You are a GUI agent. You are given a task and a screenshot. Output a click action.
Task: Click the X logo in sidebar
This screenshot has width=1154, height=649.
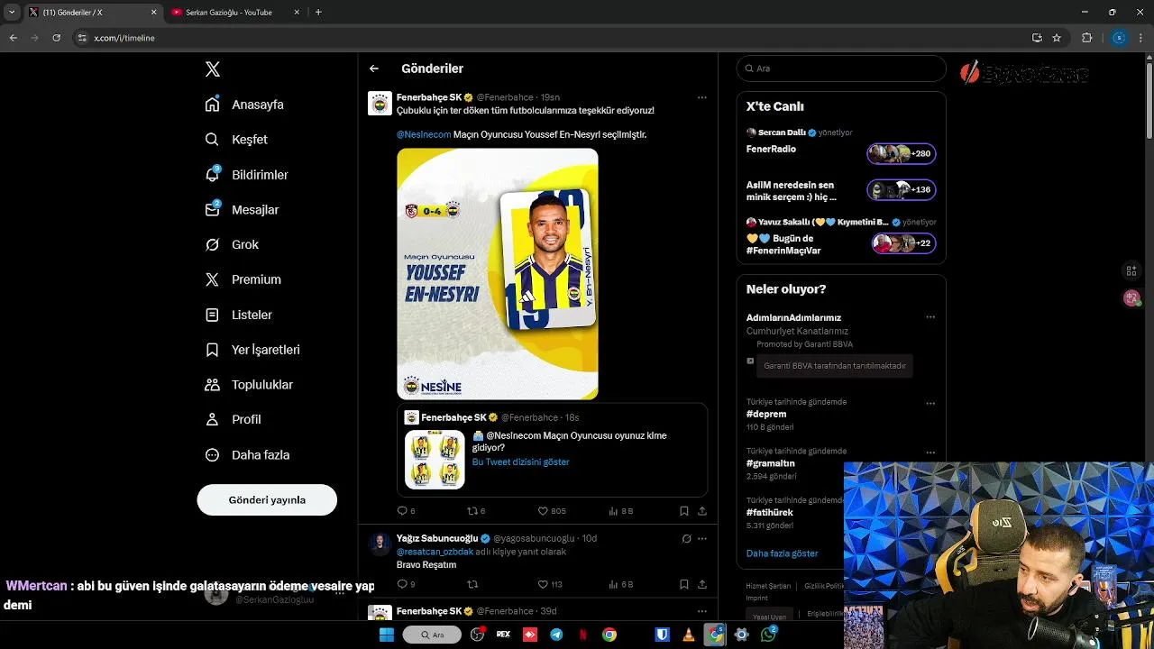click(213, 69)
